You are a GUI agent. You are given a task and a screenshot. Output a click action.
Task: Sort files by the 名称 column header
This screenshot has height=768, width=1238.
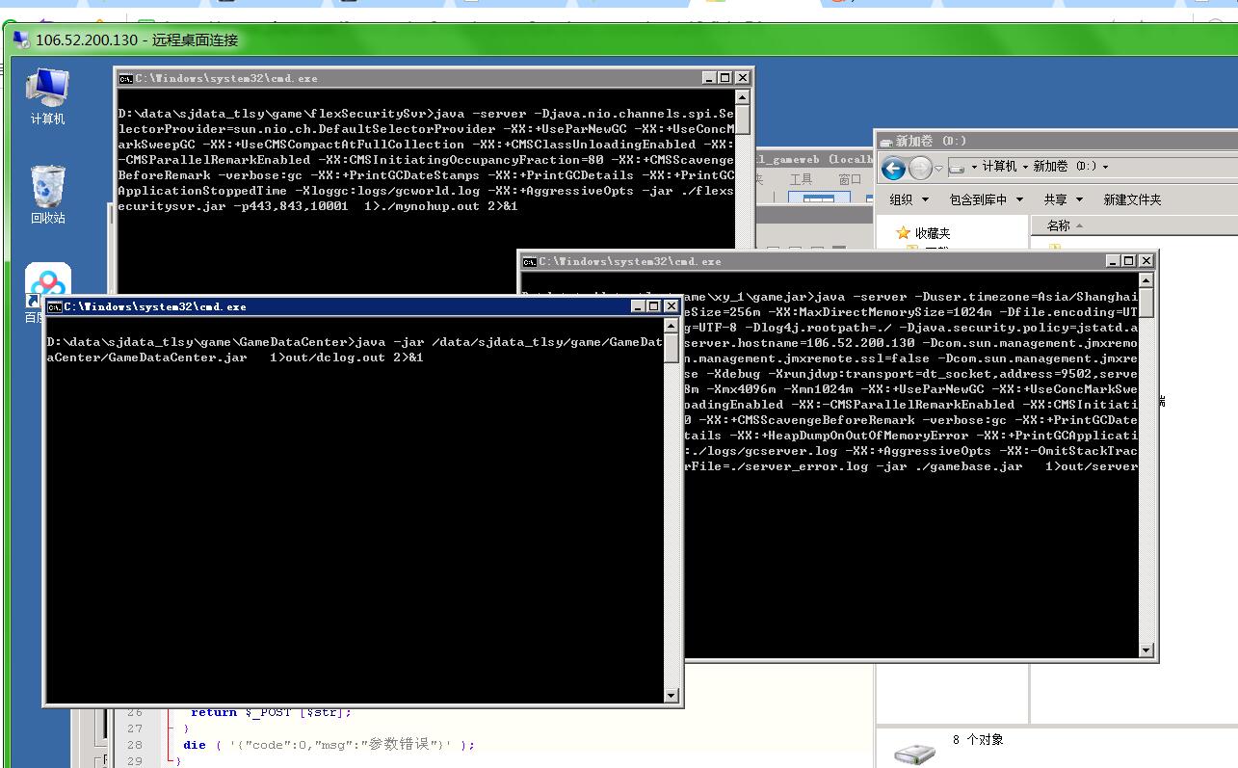coord(1058,225)
